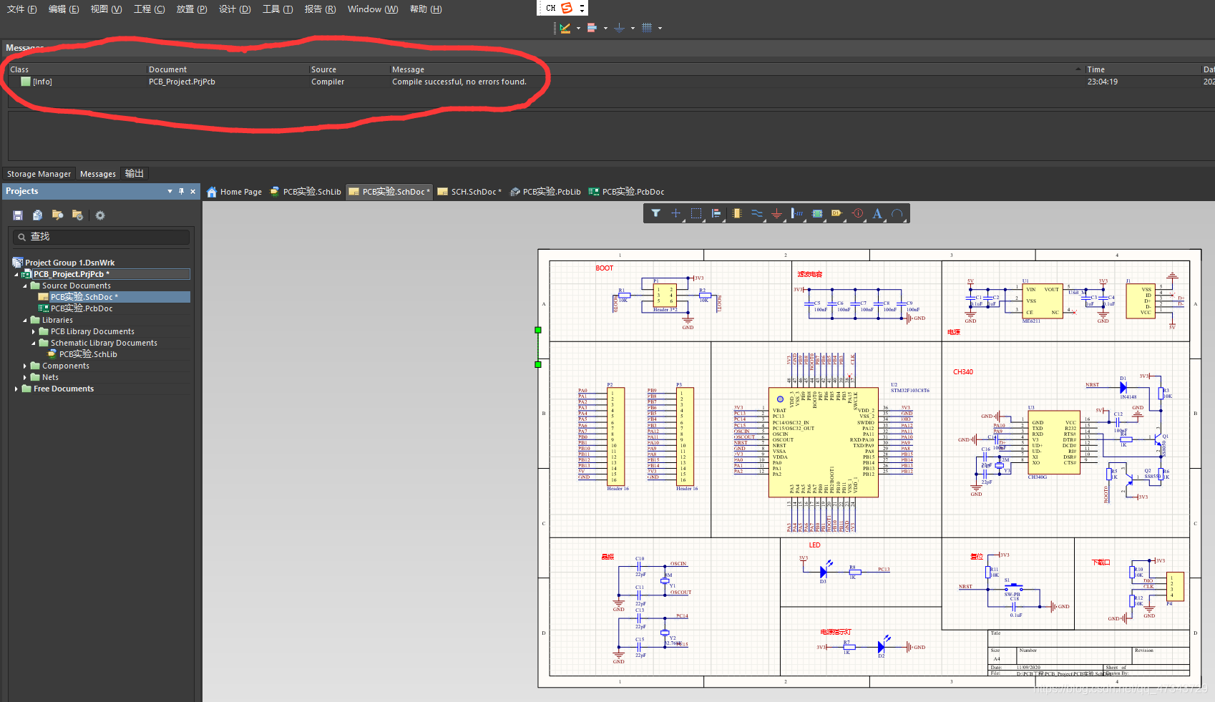This screenshot has width=1215, height=702.
Task: Open the 视图 (V) menu
Action: click(106, 9)
